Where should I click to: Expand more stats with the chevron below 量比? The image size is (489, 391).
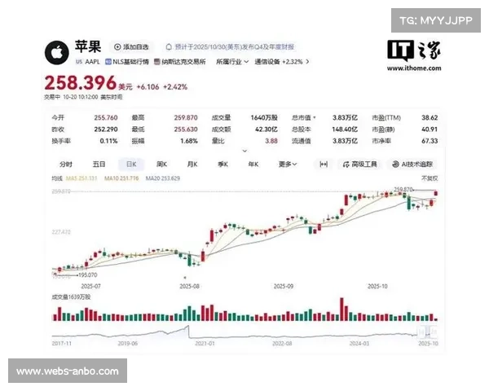[x=244, y=151]
